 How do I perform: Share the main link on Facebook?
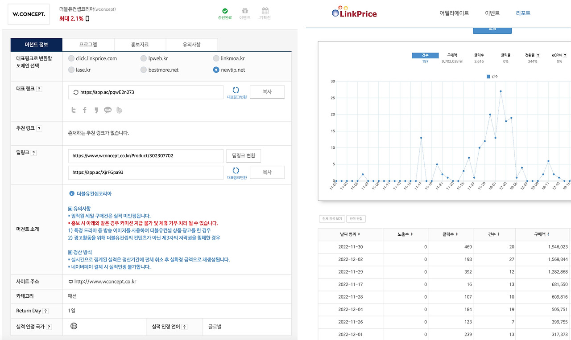(85, 110)
